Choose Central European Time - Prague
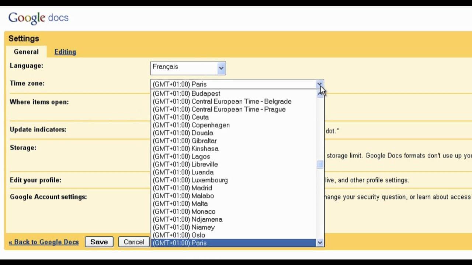 tap(233, 109)
